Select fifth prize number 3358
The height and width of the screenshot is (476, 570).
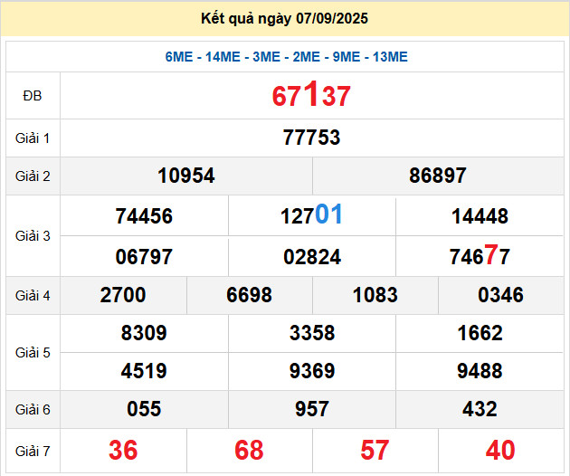coord(312,333)
